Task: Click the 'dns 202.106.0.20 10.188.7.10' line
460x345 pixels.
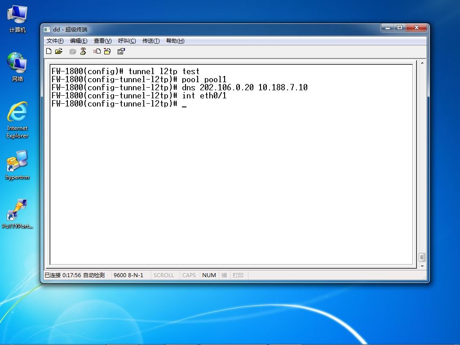Action: point(180,88)
